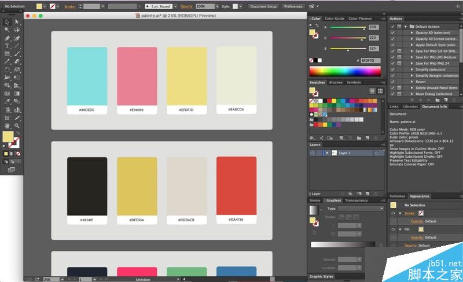Choose the Width tool
463x282 pixels.
pyautogui.click(x=7, y=77)
